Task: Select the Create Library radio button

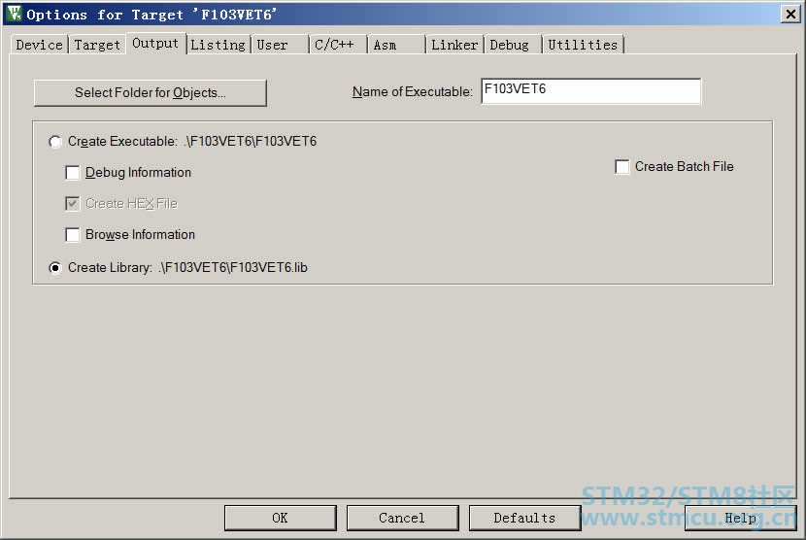Action: point(55,268)
